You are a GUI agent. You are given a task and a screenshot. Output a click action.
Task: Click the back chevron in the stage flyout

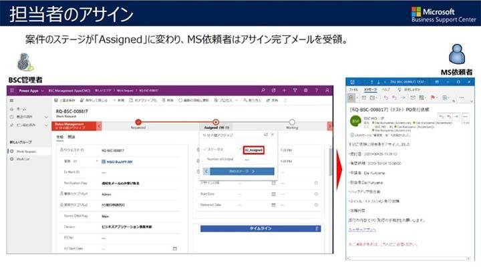click(x=206, y=172)
